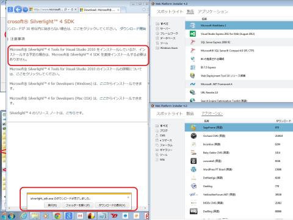The height and width of the screenshot is (220, 293).
Task: Click the YetAnotherForum.NET application icon
Action: click(194, 194)
